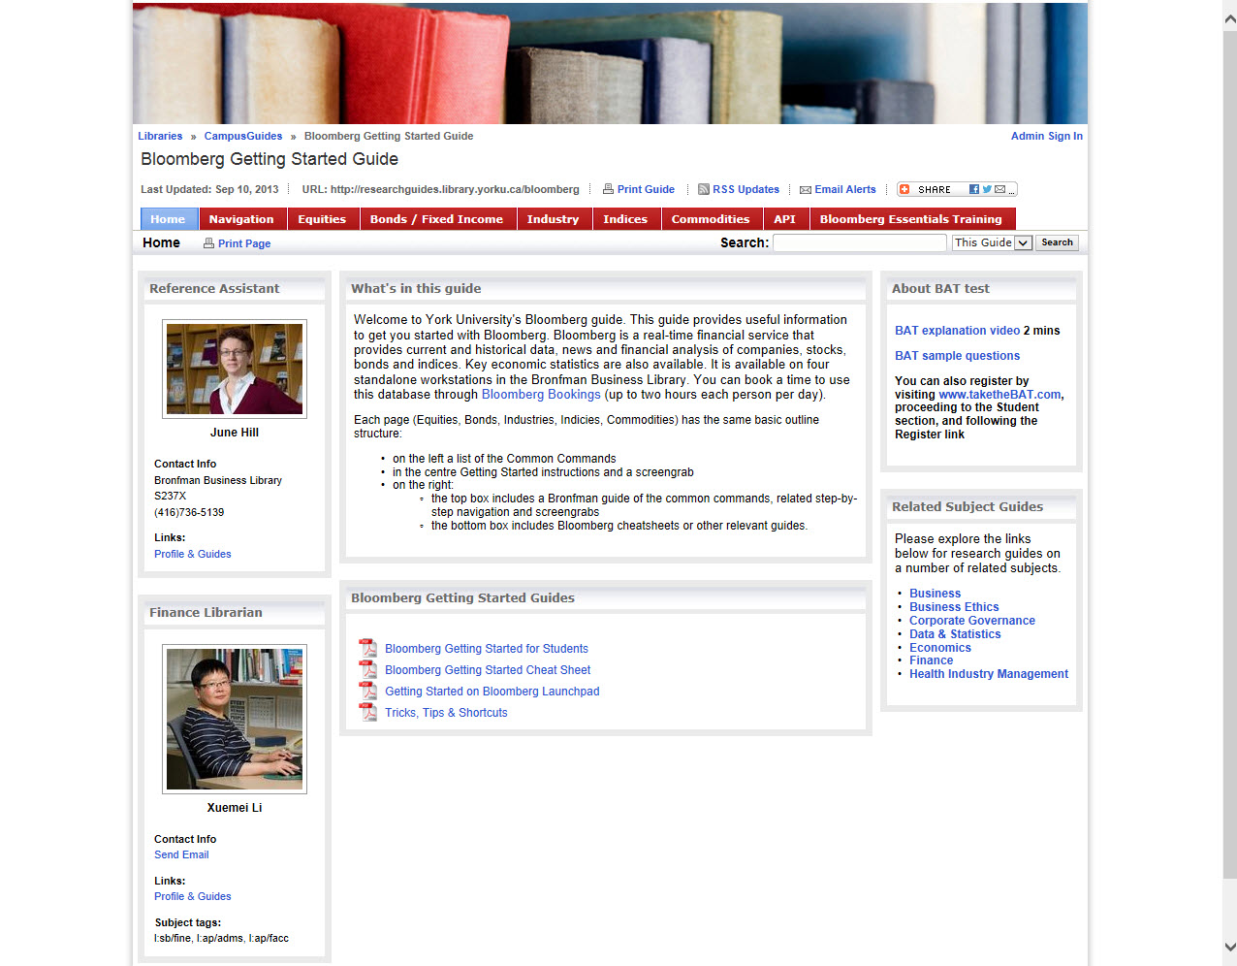Screen dimensions: 1237x966
Task: Click the more options ellipsis in Share bar
Action: pyautogui.click(x=1012, y=191)
